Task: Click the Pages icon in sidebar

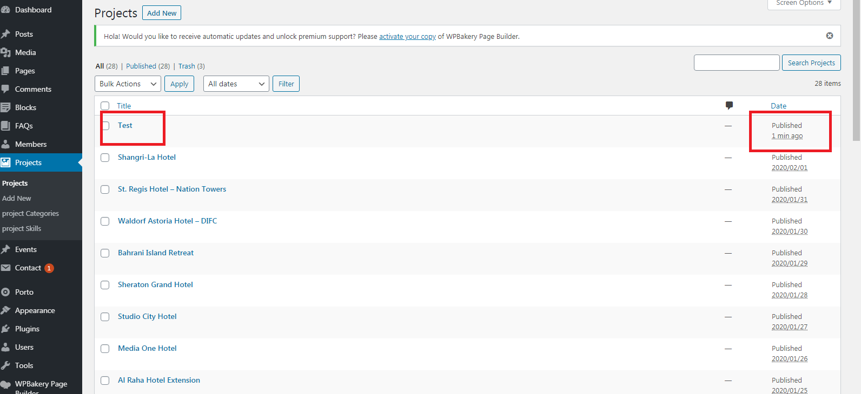Action: pos(5,71)
